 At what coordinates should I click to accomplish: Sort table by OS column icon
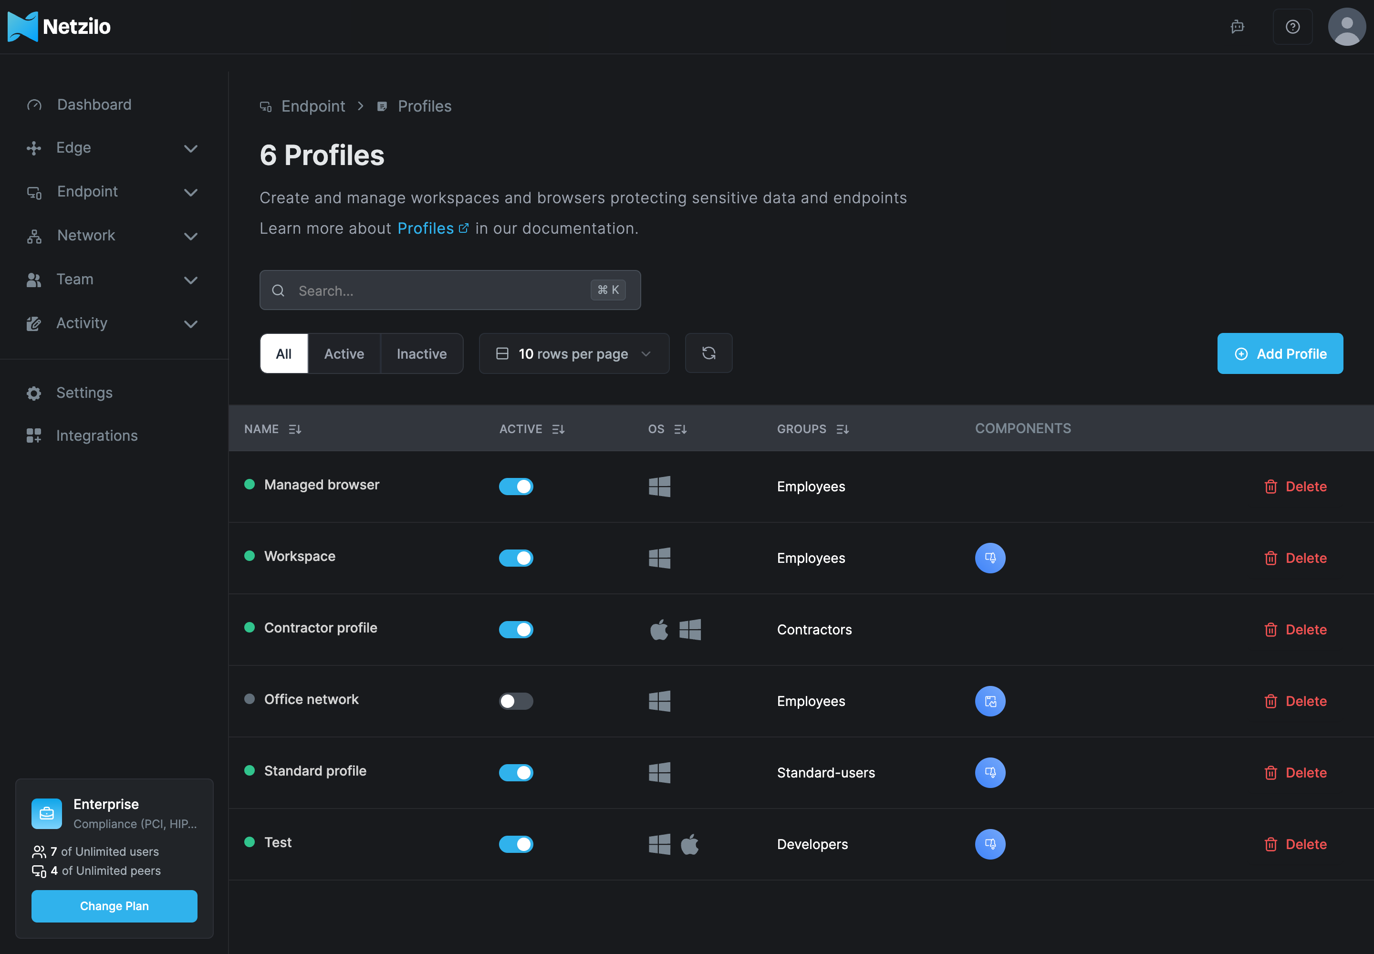coord(680,429)
